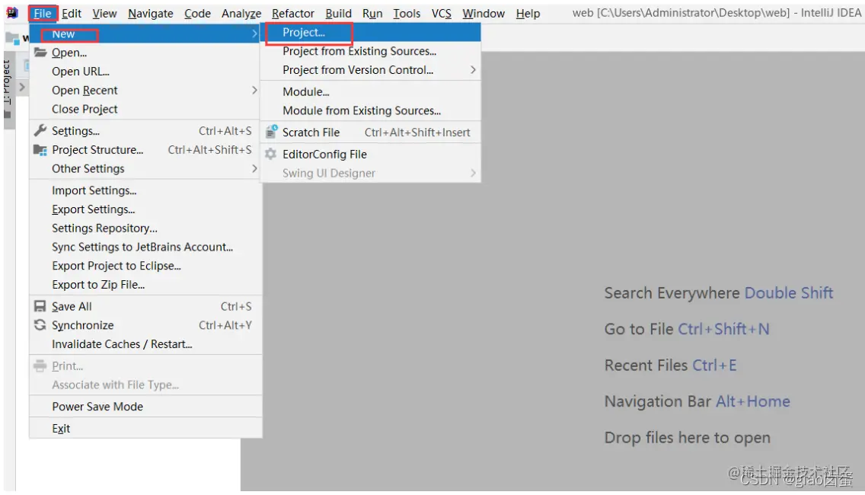Open the Run menu

[x=372, y=13]
